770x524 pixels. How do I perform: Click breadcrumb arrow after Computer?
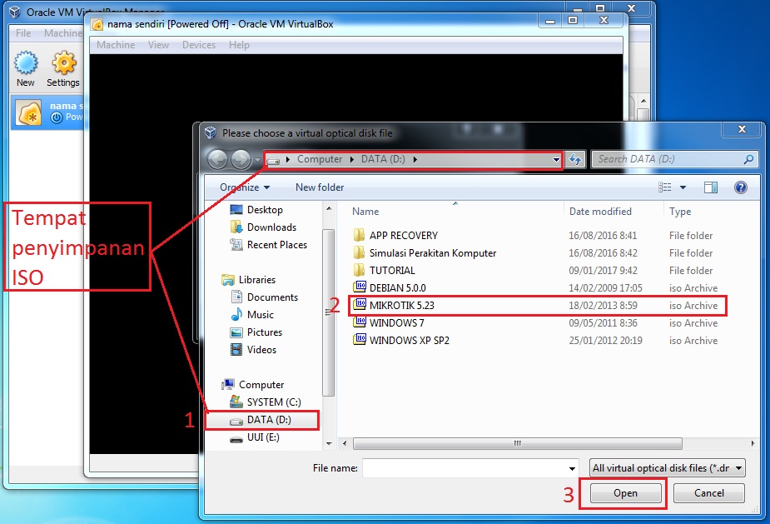point(351,159)
